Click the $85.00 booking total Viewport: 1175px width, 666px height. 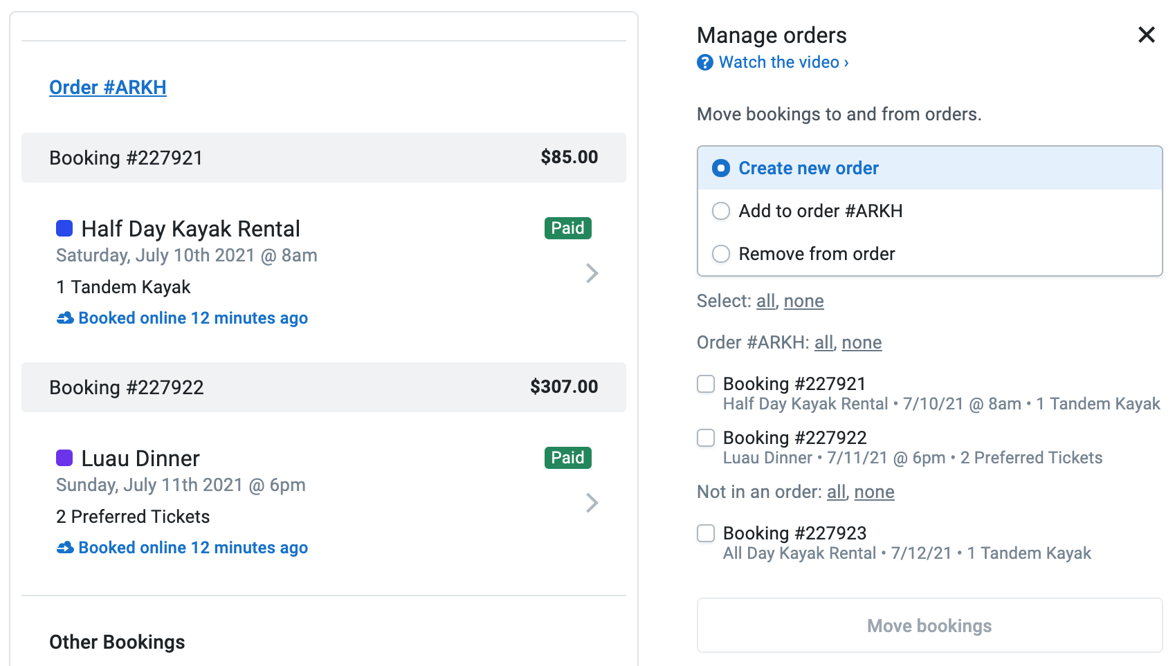570,157
